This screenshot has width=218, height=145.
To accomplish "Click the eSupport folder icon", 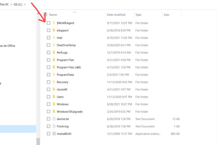I will click(54, 30).
